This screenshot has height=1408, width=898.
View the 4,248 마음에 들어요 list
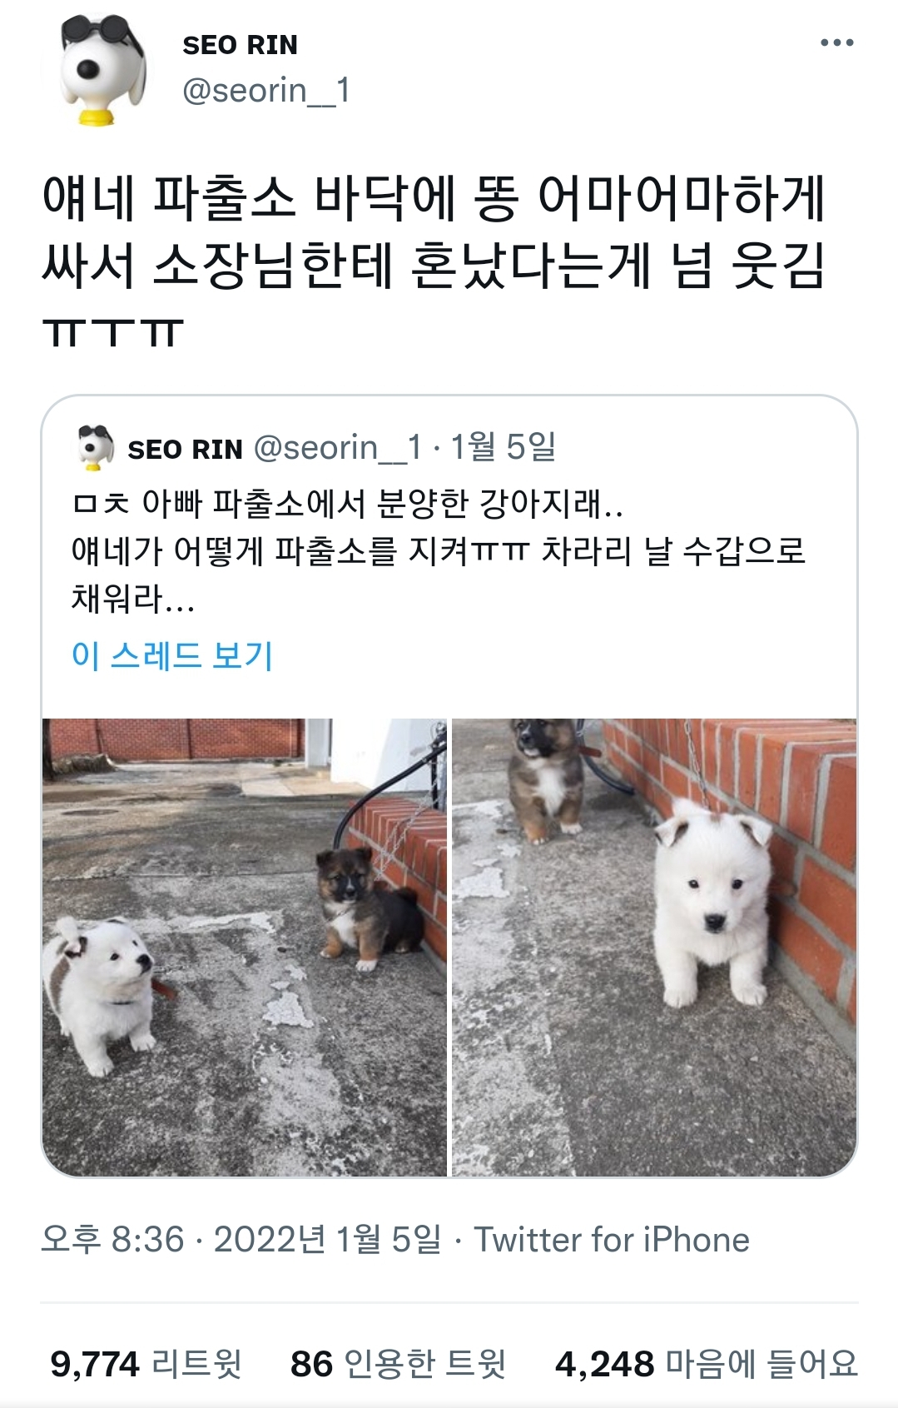coord(706,1364)
